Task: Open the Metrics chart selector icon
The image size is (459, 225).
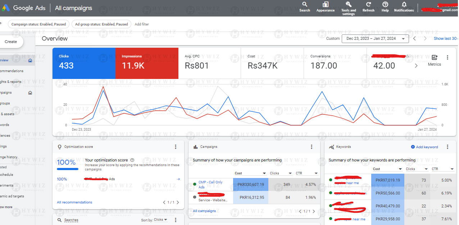Action: (434, 58)
